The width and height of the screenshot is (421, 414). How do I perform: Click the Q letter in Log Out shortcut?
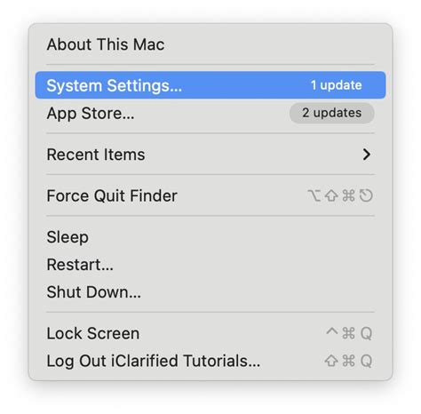(x=366, y=361)
